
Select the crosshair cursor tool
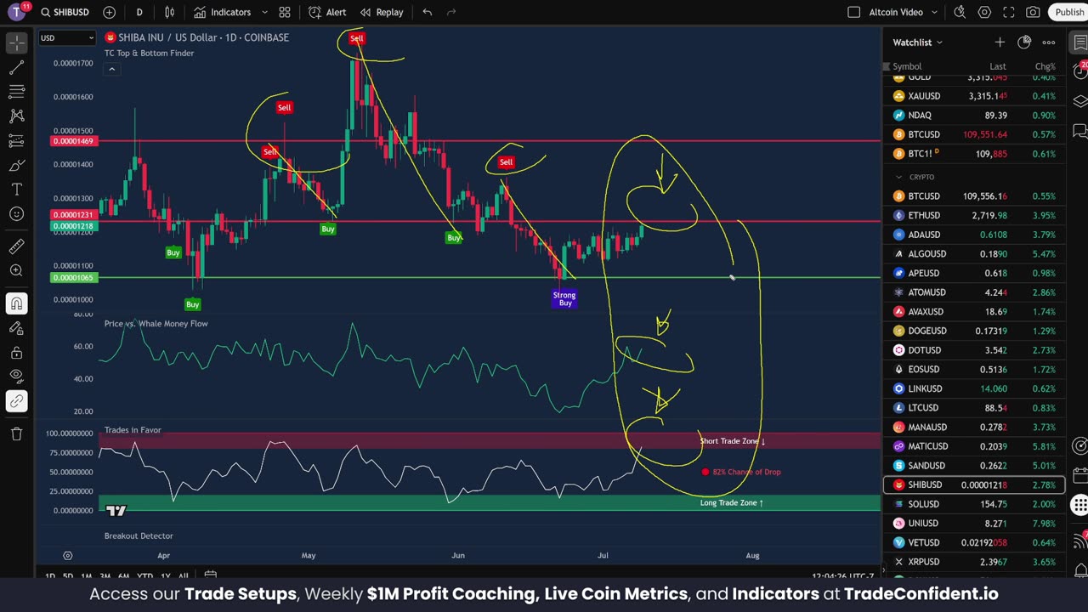[x=17, y=42]
